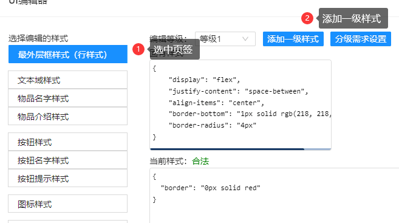Switch to 物品介绍样式 entry

[x=67, y=116]
